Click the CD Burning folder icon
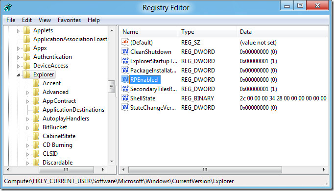Image resolution: width=334 pixels, height=191 pixels. [36, 145]
